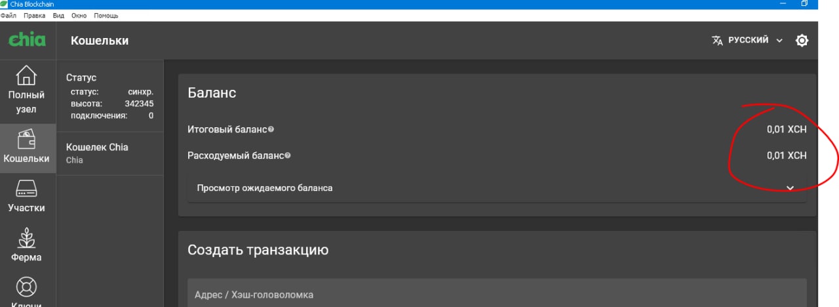Click the translate language icon
839x307 pixels.
(x=717, y=40)
